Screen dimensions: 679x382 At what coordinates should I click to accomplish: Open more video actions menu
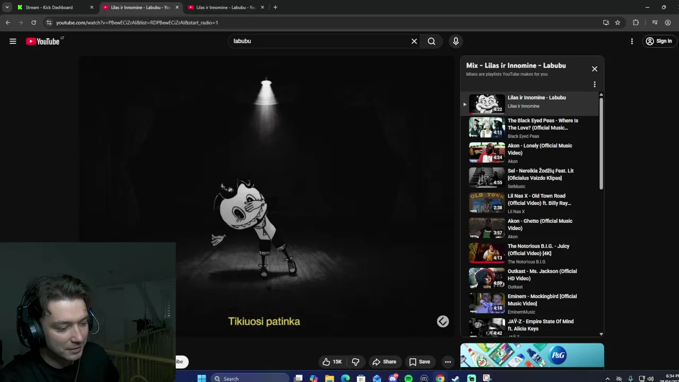448,362
